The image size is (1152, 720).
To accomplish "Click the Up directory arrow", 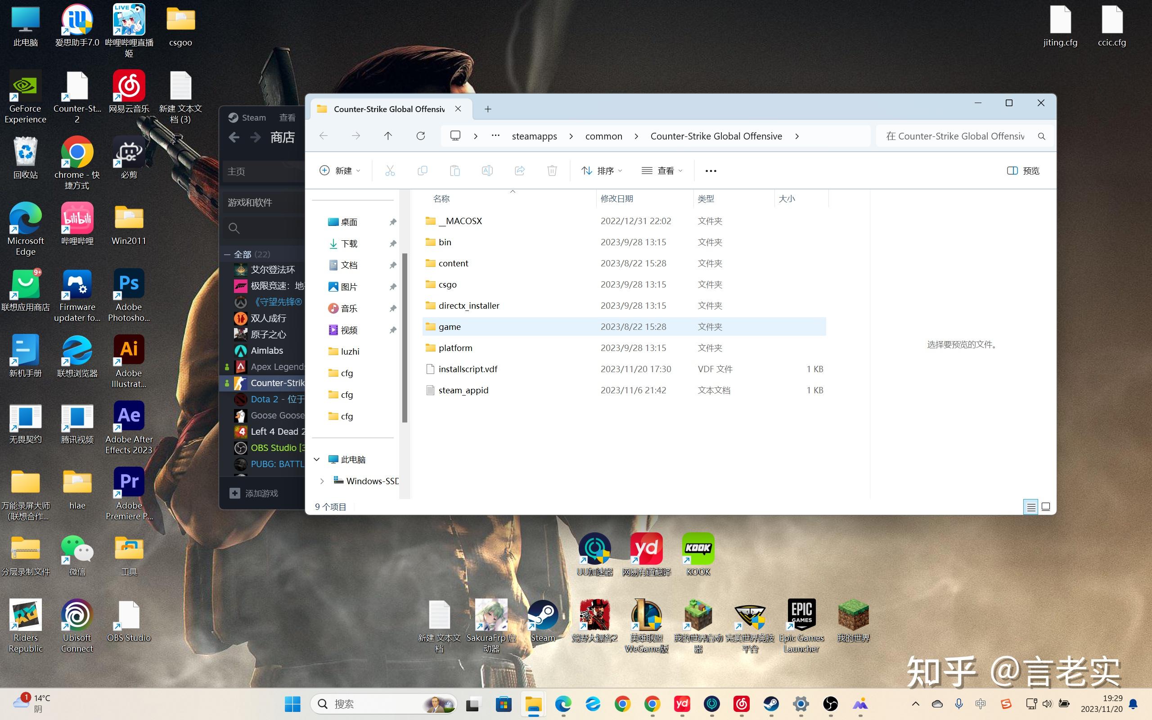I will pyautogui.click(x=388, y=136).
